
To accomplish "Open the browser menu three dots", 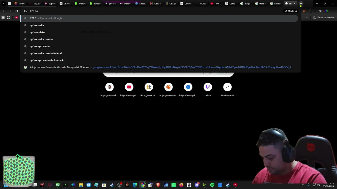I will pyautogui.click(x=333, y=11).
